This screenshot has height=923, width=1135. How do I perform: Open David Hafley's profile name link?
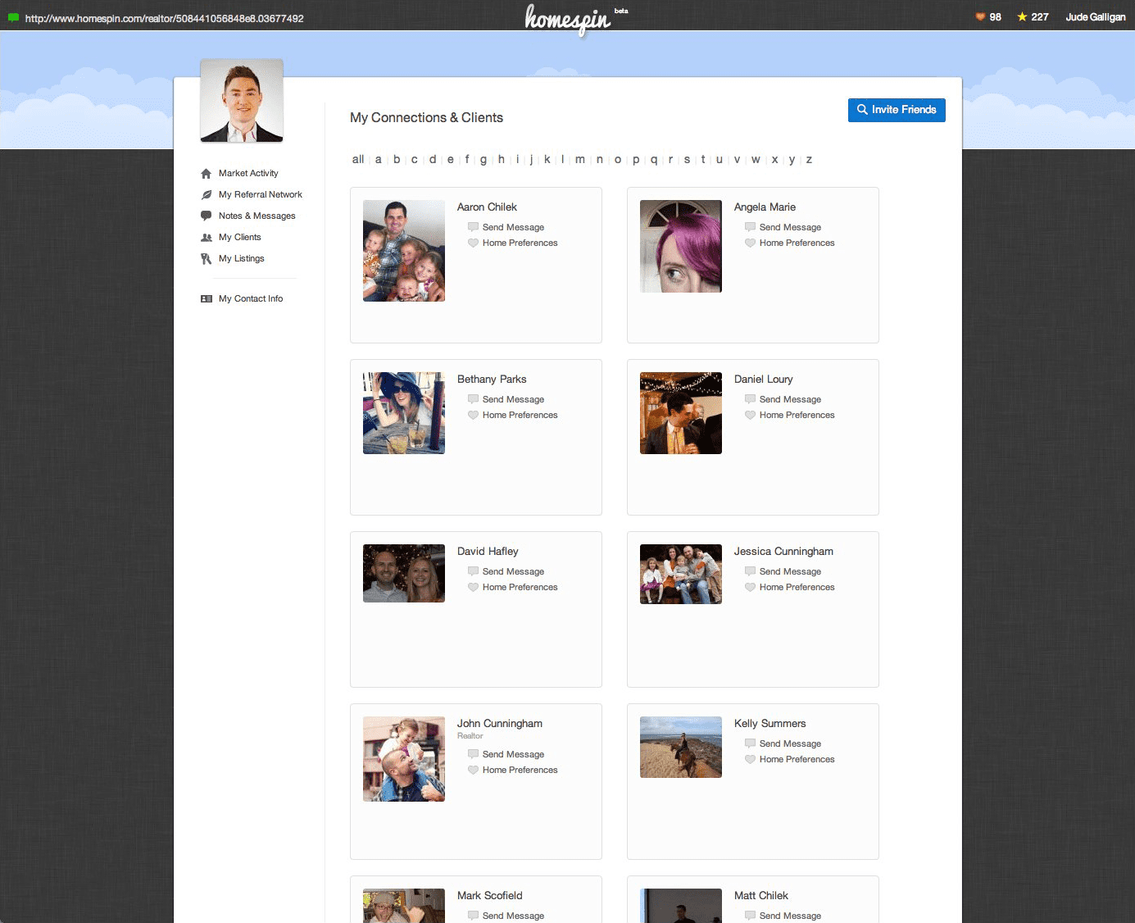tap(488, 552)
